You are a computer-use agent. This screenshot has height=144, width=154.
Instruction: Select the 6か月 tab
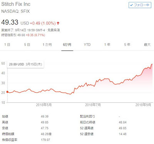(67, 45)
